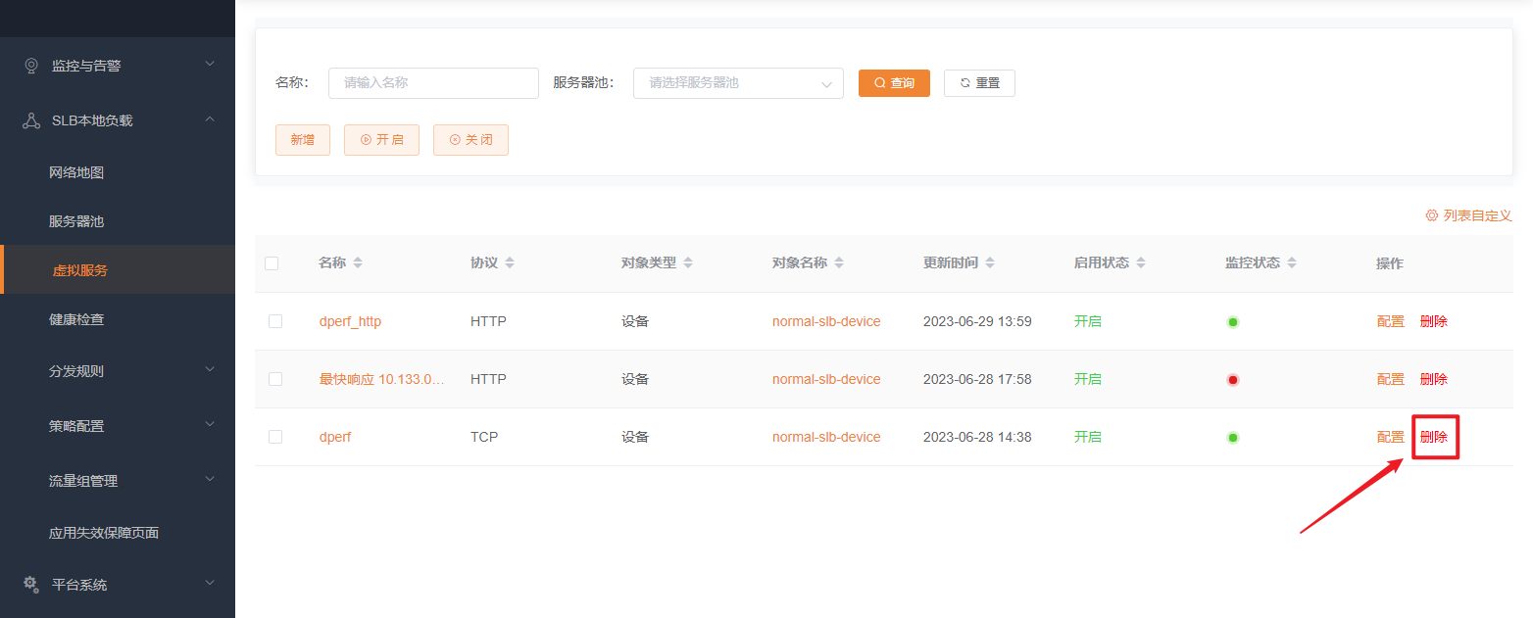The width and height of the screenshot is (1533, 618).
Task: Click the 名称 search input field
Action: pos(433,83)
